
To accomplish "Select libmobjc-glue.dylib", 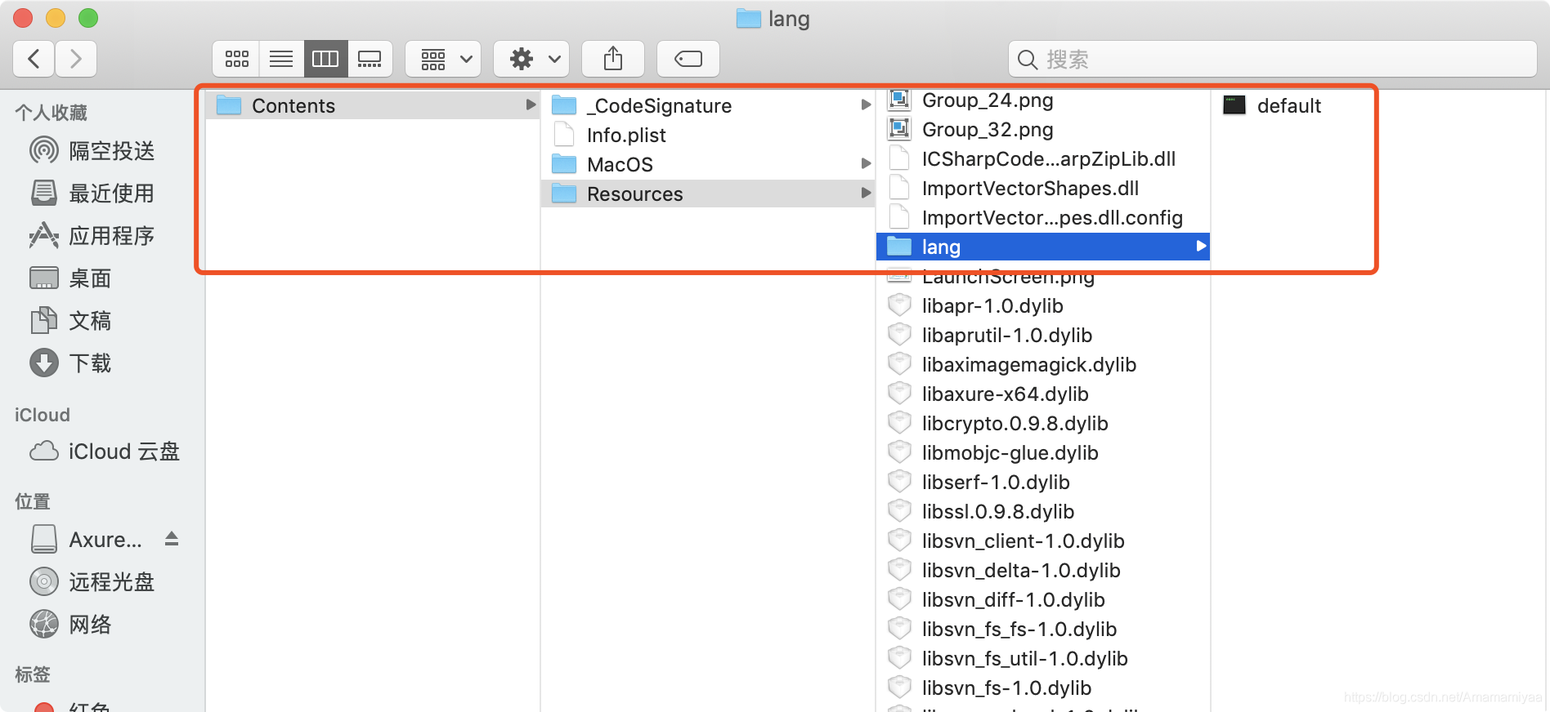I will click(1042, 453).
